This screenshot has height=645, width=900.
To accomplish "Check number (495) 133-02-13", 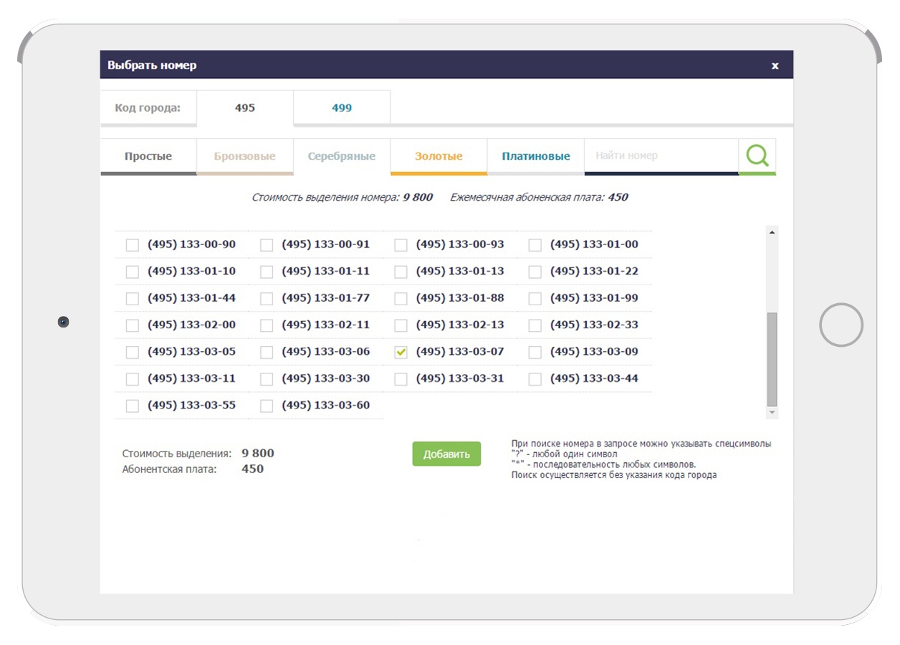I will pyautogui.click(x=401, y=325).
